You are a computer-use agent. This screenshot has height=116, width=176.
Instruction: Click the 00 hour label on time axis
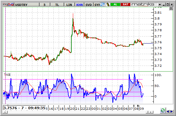pos(93,109)
